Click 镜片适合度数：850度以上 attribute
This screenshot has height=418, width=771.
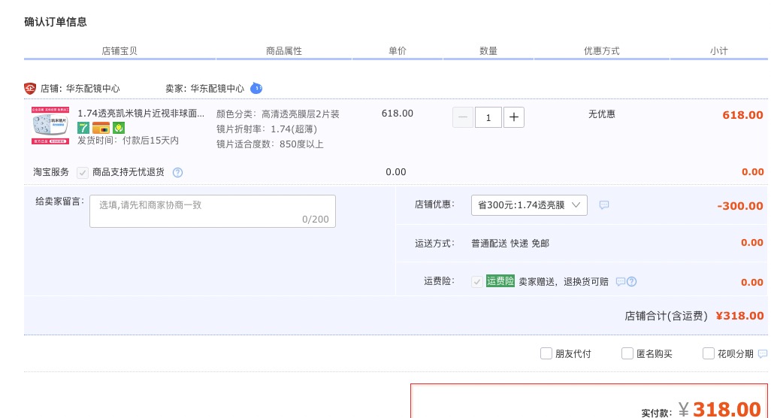(270, 144)
